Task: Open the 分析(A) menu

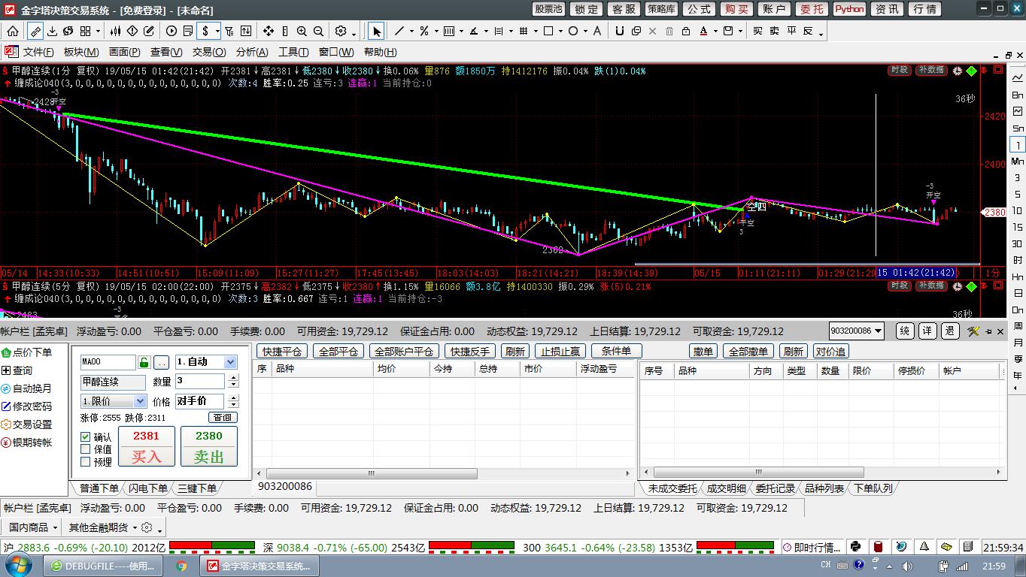Action: [x=252, y=52]
